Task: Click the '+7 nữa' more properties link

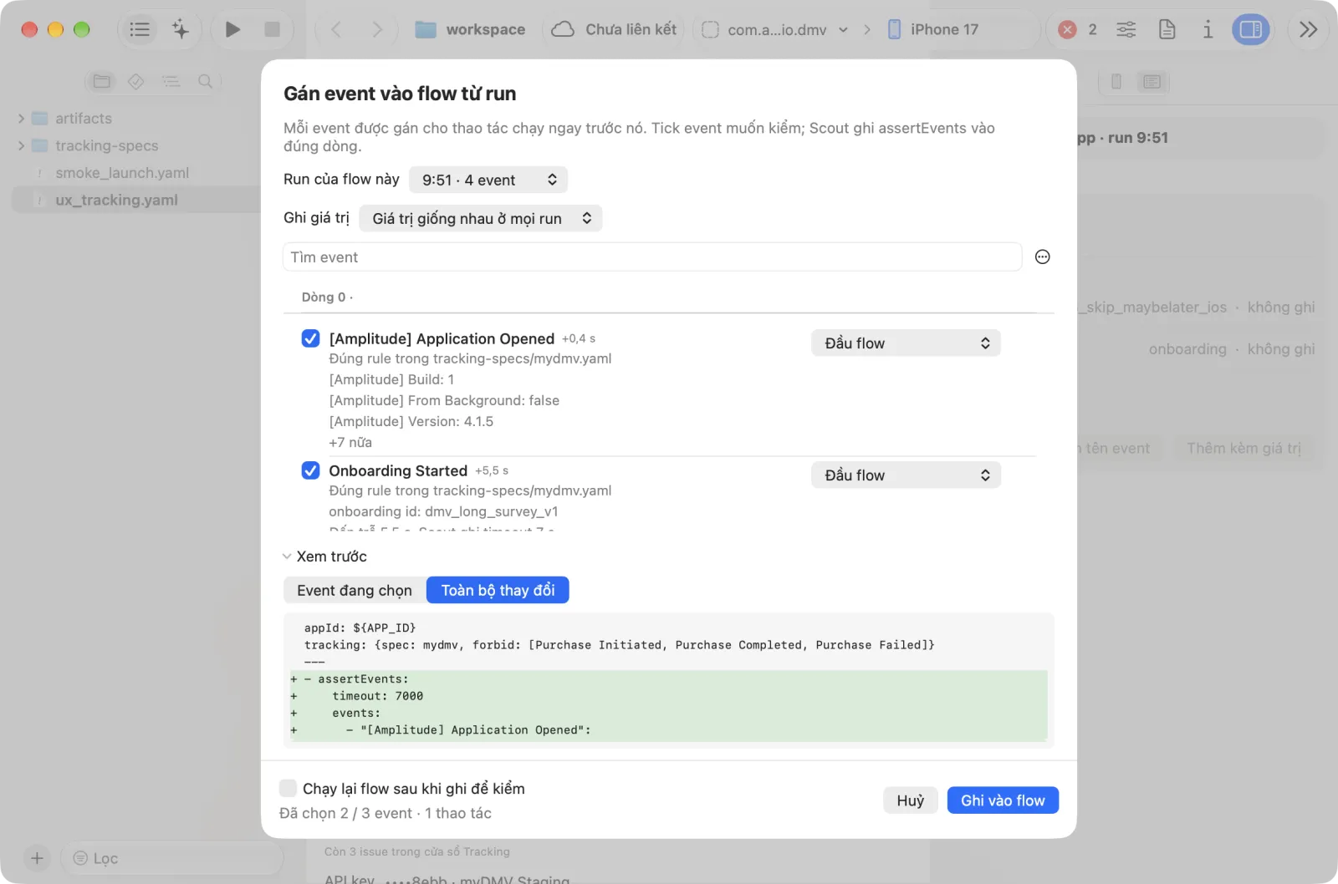Action: point(350,443)
